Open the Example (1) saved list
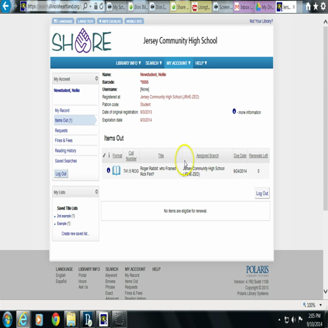 tap(64, 224)
